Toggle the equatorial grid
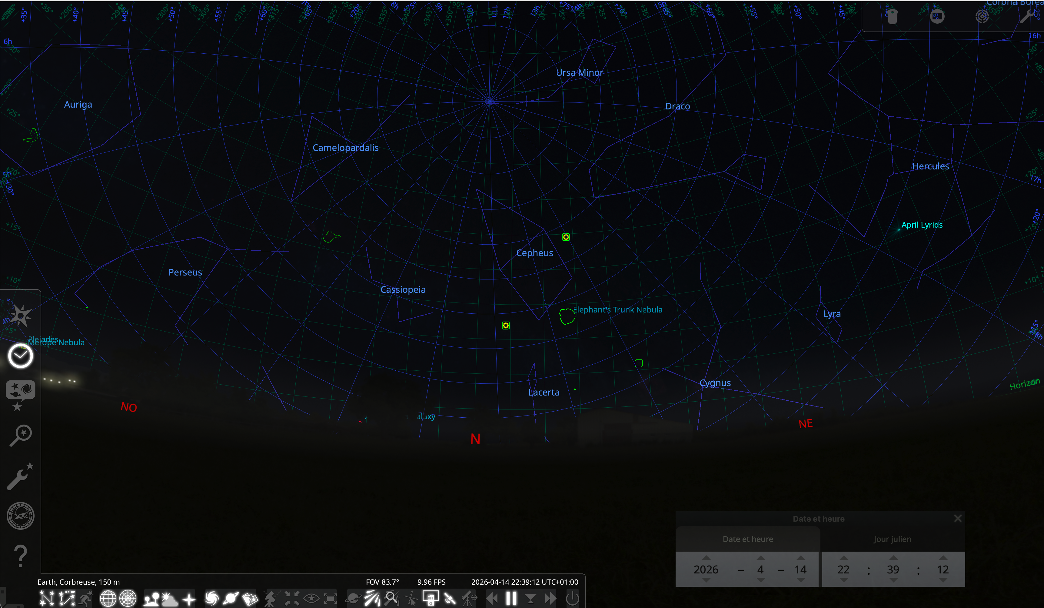1044x608 pixels. click(108, 599)
